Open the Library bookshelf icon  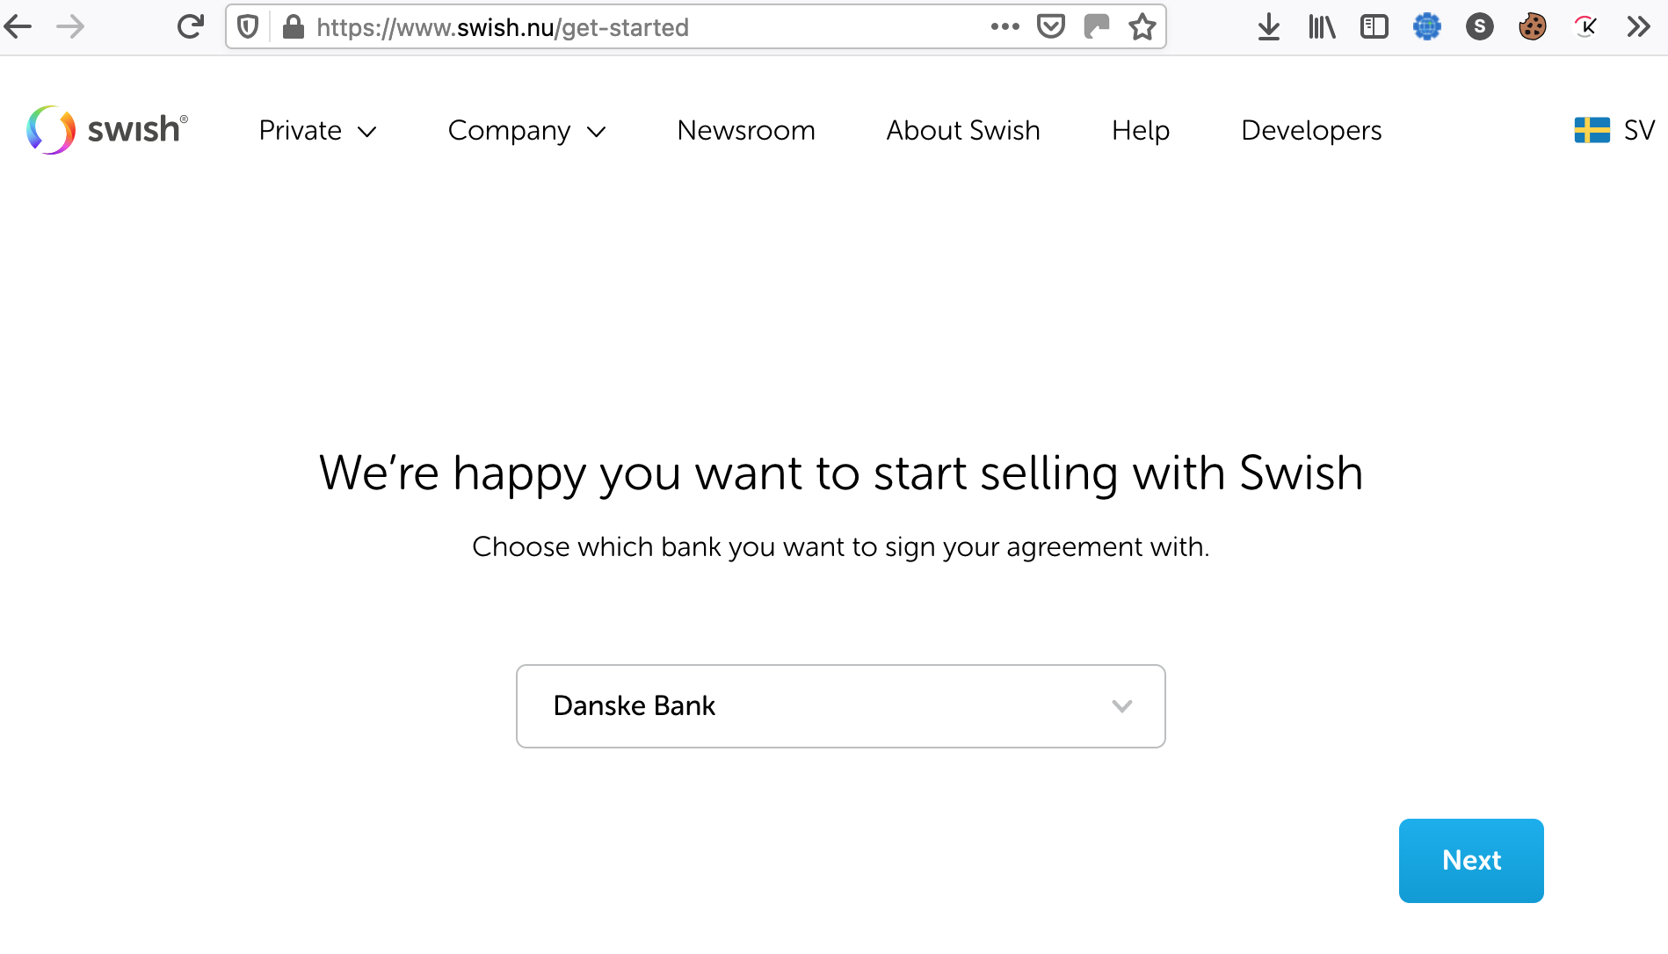pos(1321,27)
